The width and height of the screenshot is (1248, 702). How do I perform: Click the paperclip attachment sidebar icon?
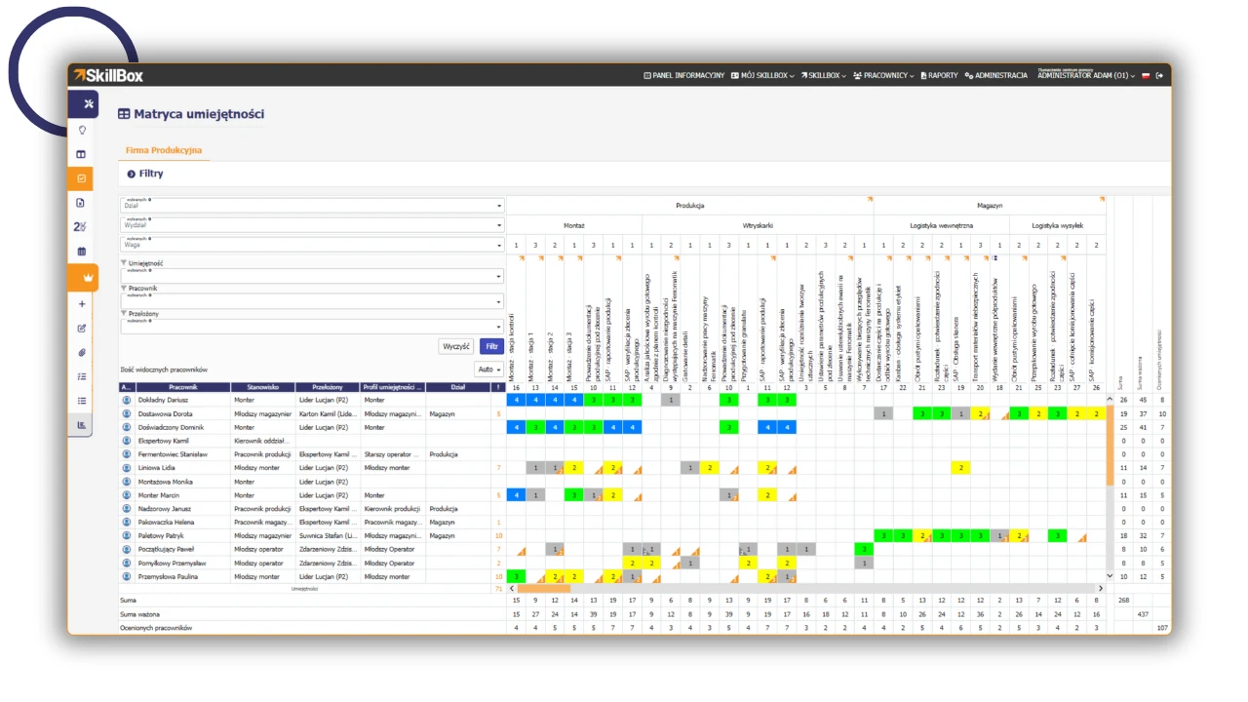(x=82, y=352)
